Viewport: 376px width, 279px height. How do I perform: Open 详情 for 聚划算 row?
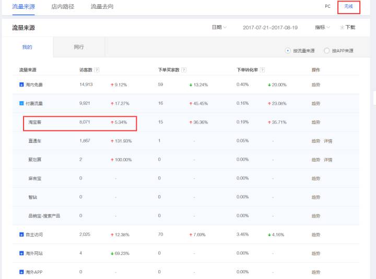(328, 160)
